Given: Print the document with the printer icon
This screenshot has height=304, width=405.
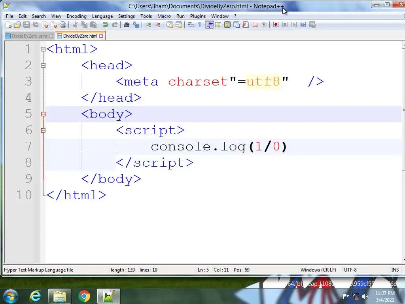Looking at the screenshot, I should [x=63, y=25].
